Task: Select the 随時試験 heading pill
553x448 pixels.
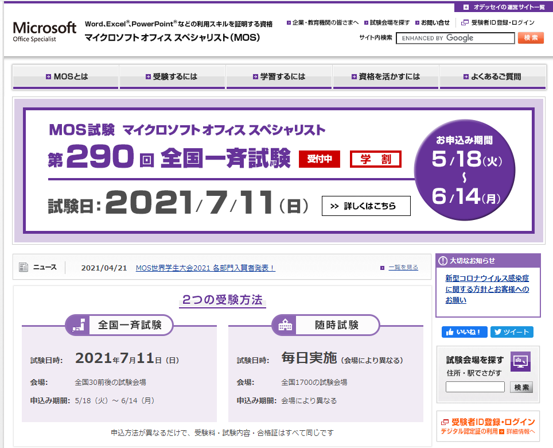Action: coord(326,325)
